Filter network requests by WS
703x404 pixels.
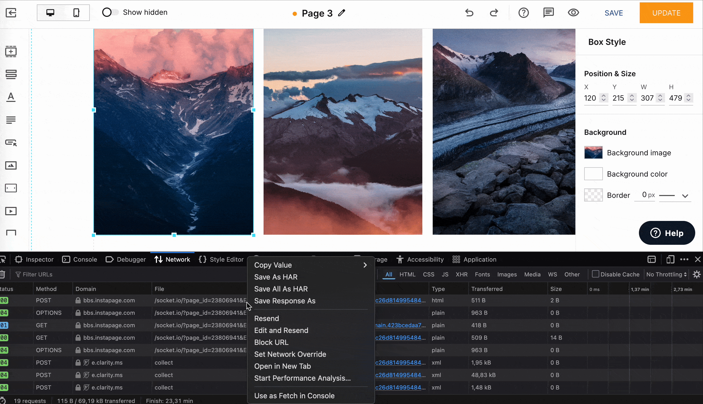click(552, 274)
